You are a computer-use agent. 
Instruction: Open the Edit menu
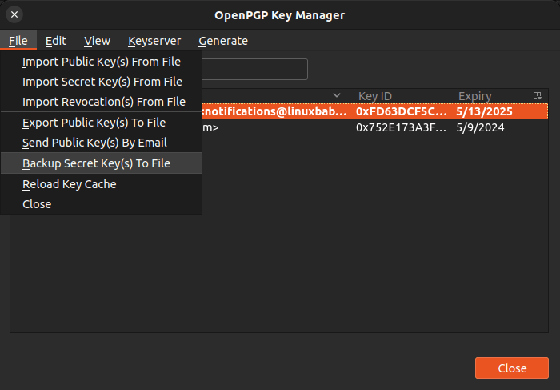click(x=56, y=41)
